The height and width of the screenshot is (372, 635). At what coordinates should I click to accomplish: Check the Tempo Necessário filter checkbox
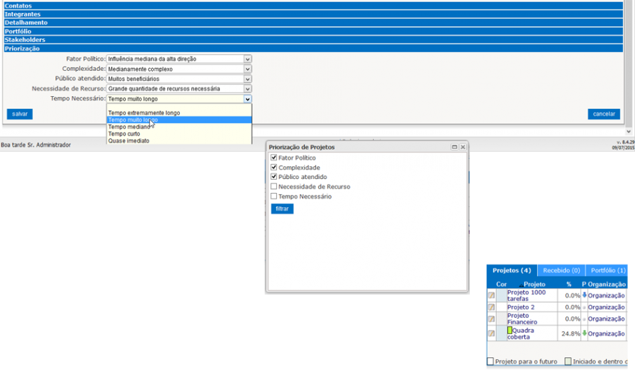[274, 197]
